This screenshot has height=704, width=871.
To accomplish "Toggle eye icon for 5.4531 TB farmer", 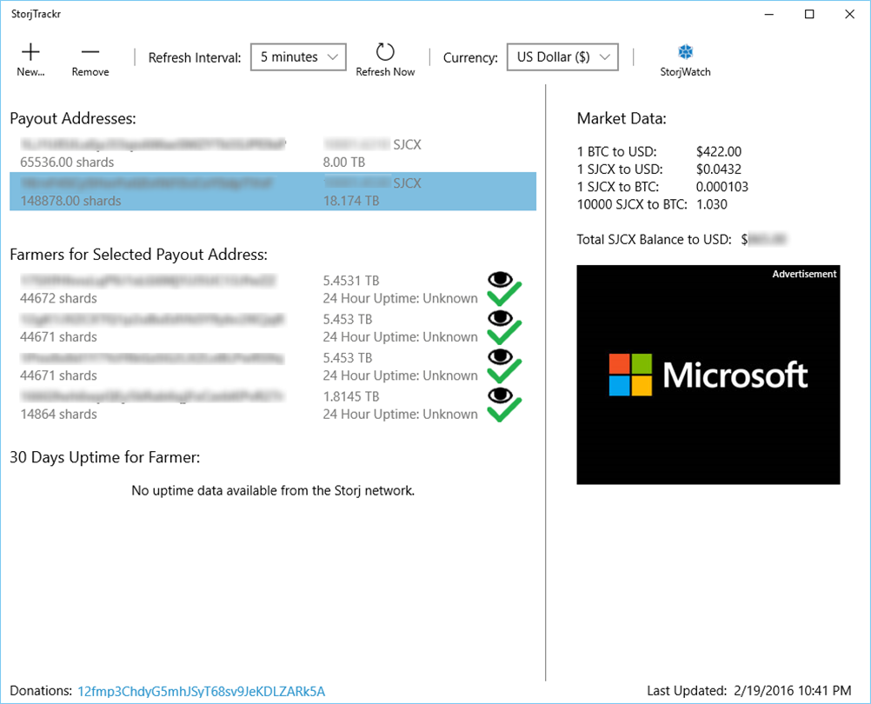I will click(501, 280).
